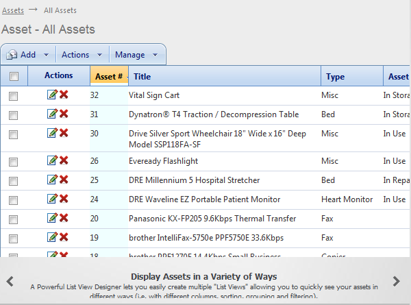411x305 pixels.
Task: Delete the Panasonic KX-FP205 fax asset
Action: [x=64, y=218]
